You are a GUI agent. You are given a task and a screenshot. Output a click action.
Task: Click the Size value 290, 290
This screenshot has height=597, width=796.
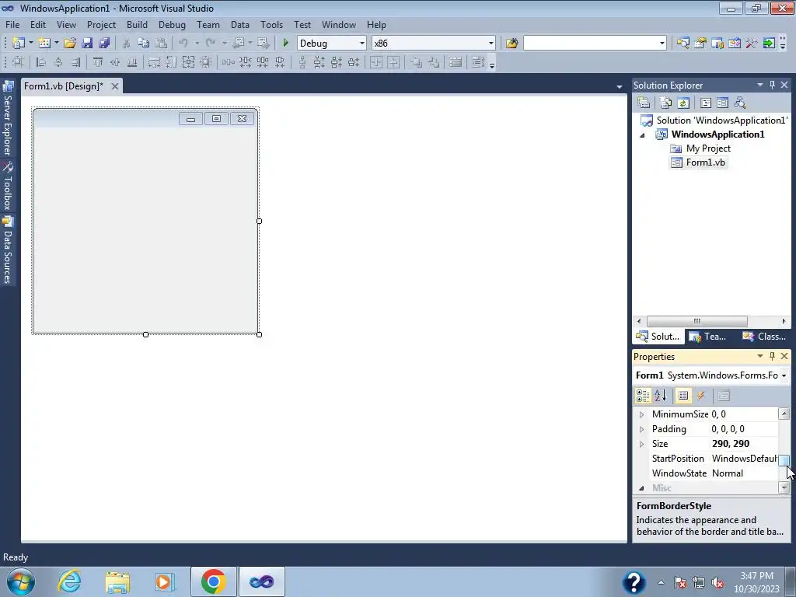731,444
